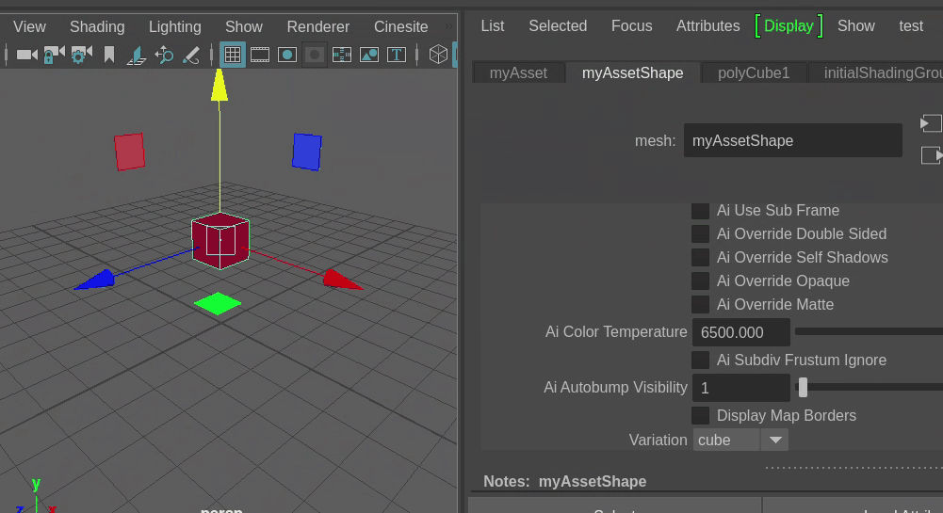Viewport: 943px width, 513px height.
Task: Click the Select Camera icon
Action: tap(25, 56)
